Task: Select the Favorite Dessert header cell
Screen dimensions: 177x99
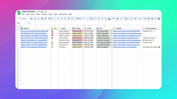Action: pyautogui.click(x=152, y=28)
